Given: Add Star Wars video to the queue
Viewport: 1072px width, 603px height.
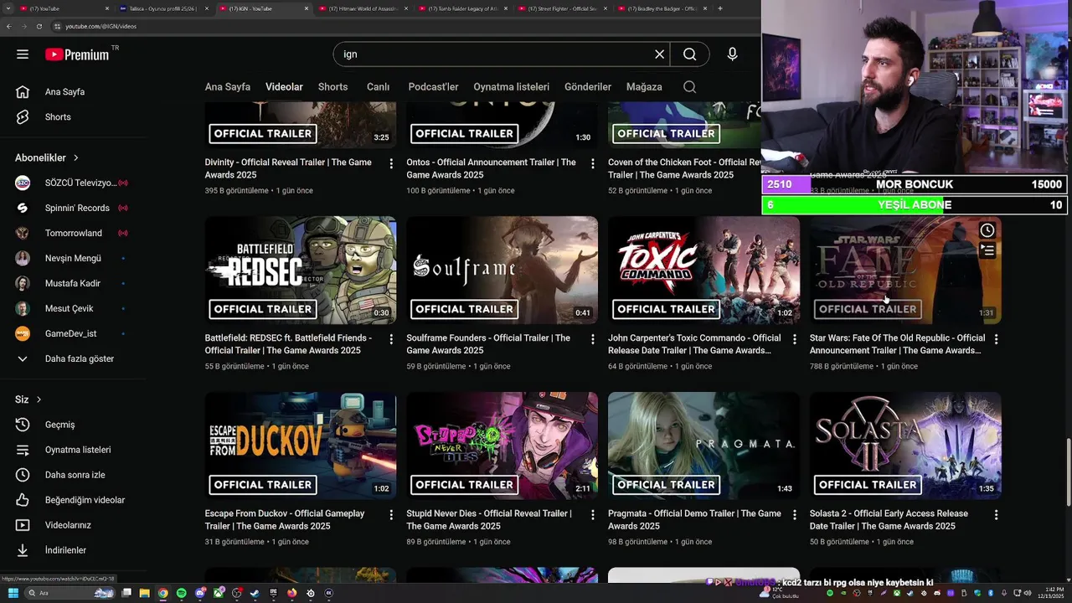Looking at the screenshot, I should [987, 250].
